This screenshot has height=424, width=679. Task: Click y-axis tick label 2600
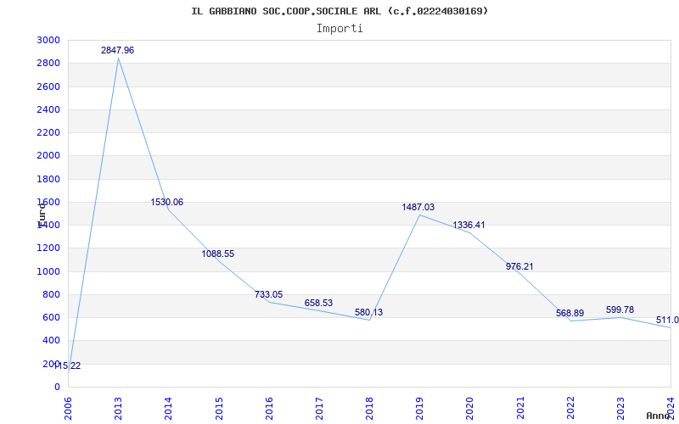tap(48, 86)
